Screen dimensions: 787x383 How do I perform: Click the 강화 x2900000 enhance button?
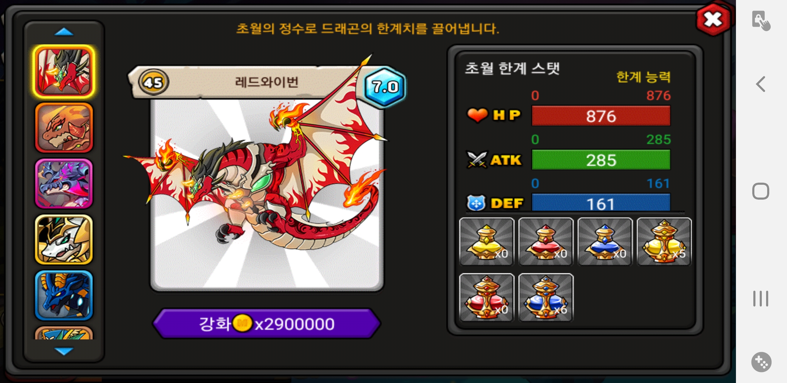coord(267,323)
